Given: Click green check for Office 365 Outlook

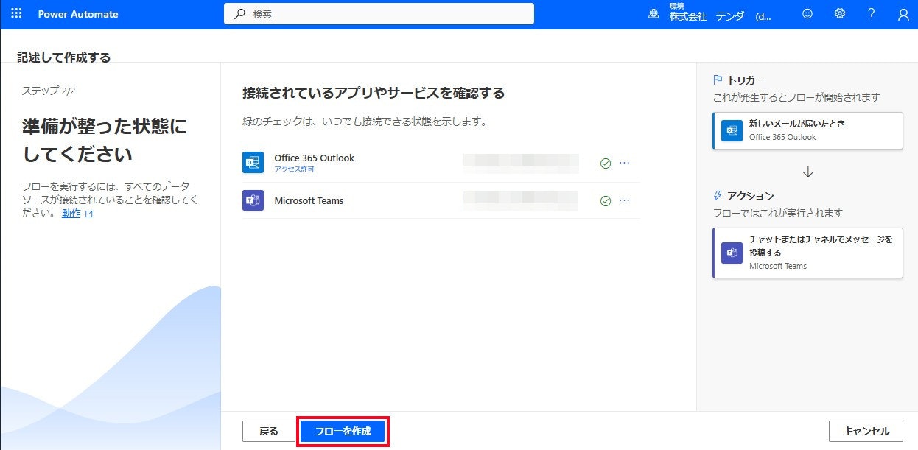Looking at the screenshot, I should pyautogui.click(x=606, y=164).
